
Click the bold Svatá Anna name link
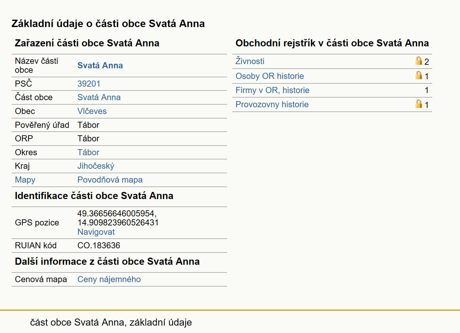pos(100,65)
